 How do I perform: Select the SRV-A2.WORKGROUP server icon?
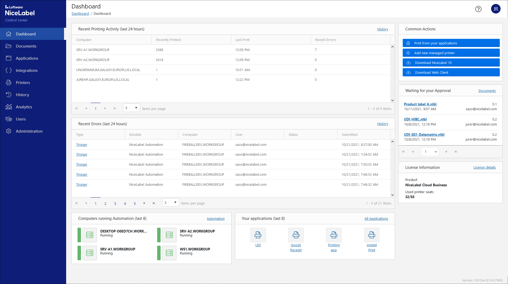169,235
